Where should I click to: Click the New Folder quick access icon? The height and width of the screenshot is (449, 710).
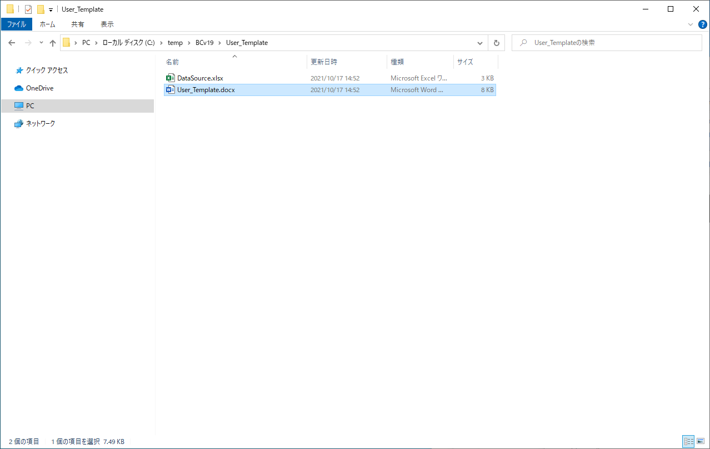tap(39, 9)
